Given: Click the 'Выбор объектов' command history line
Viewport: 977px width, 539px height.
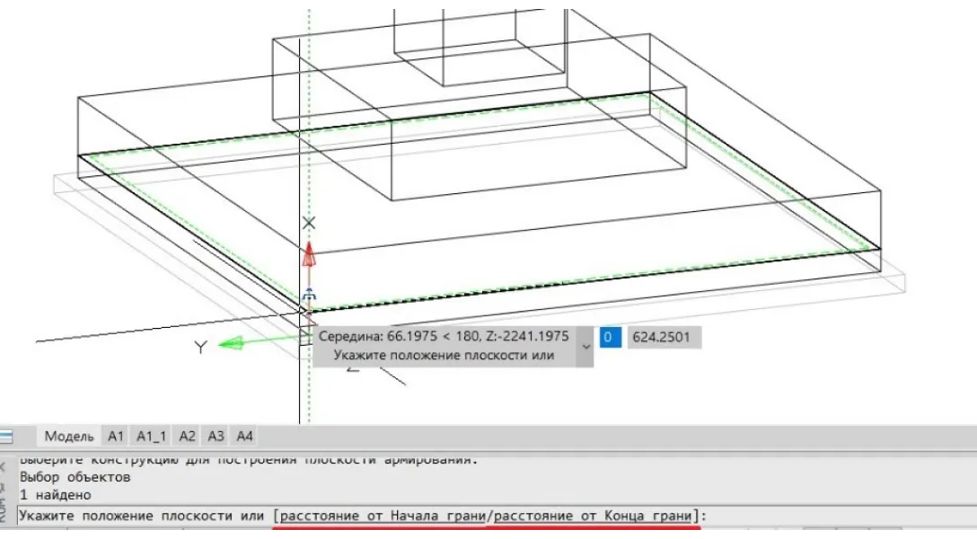Looking at the screenshot, I should 75,478.
